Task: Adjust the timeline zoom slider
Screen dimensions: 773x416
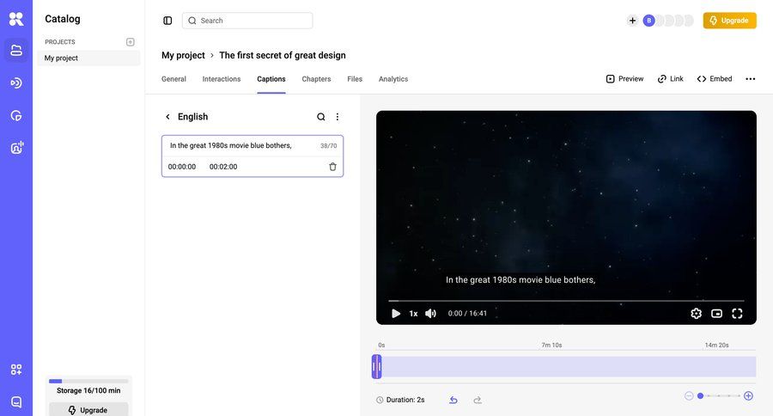Action: (719, 395)
